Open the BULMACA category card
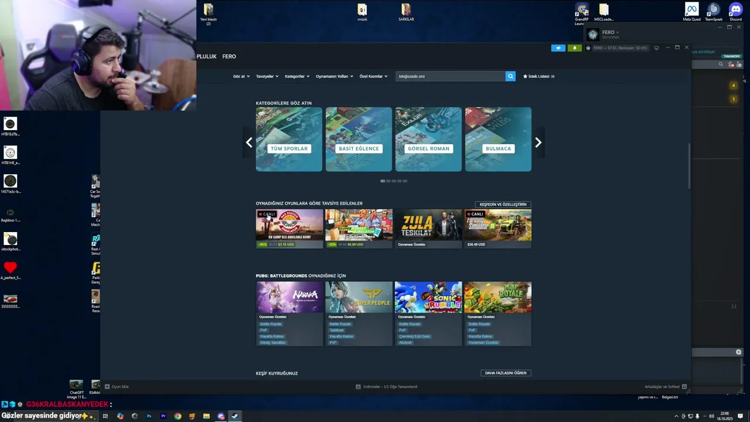Viewport: 750px width, 422px height. [x=498, y=139]
